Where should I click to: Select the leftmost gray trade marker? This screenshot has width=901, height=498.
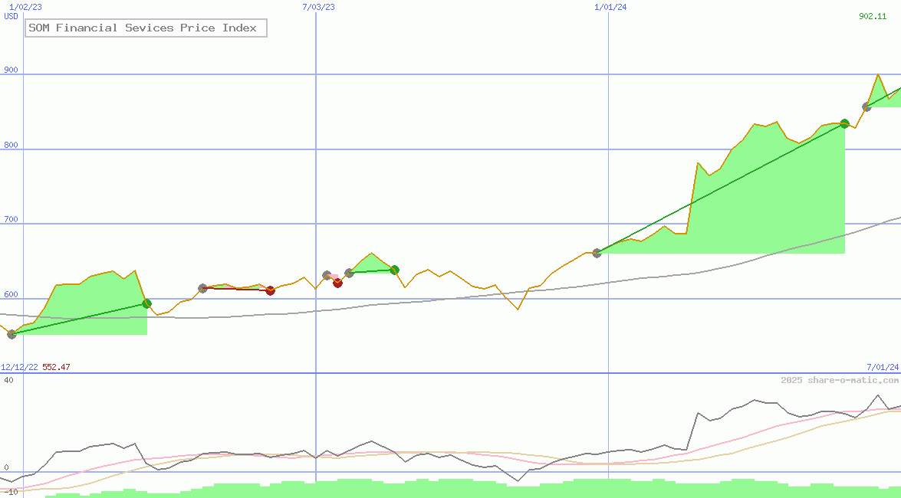point(11,334)
